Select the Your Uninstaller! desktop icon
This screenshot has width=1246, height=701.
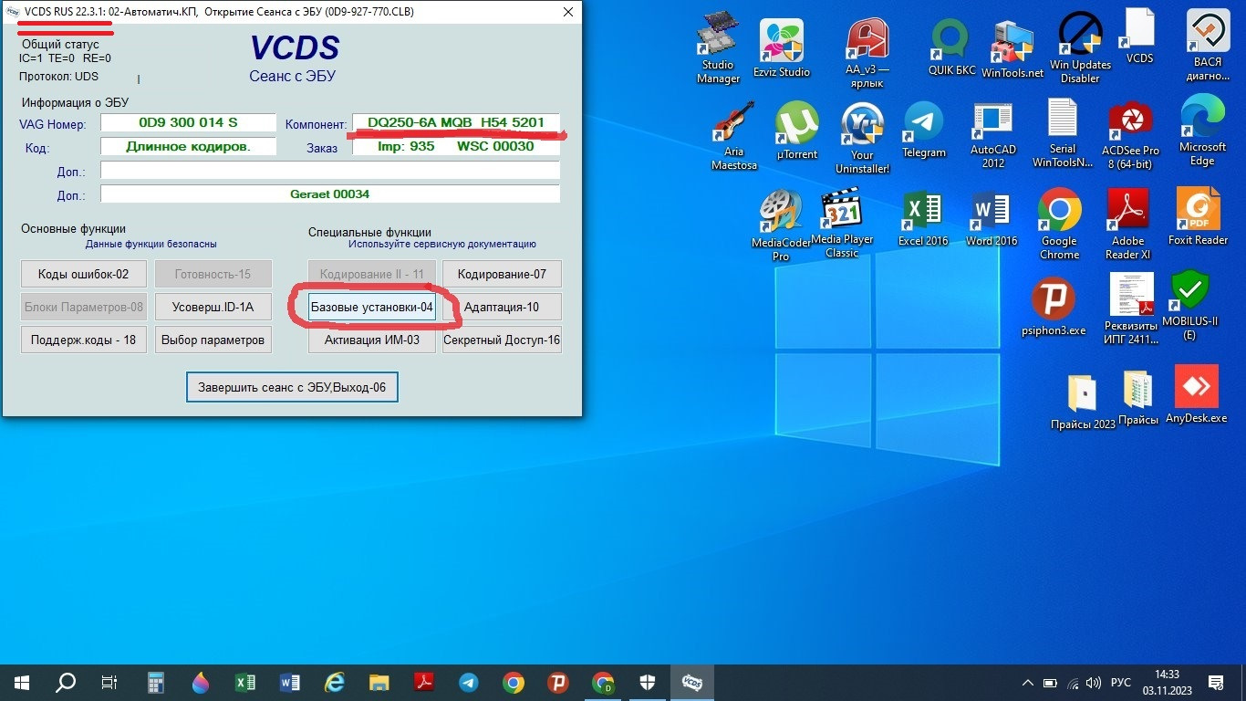(x=862, y=137)
